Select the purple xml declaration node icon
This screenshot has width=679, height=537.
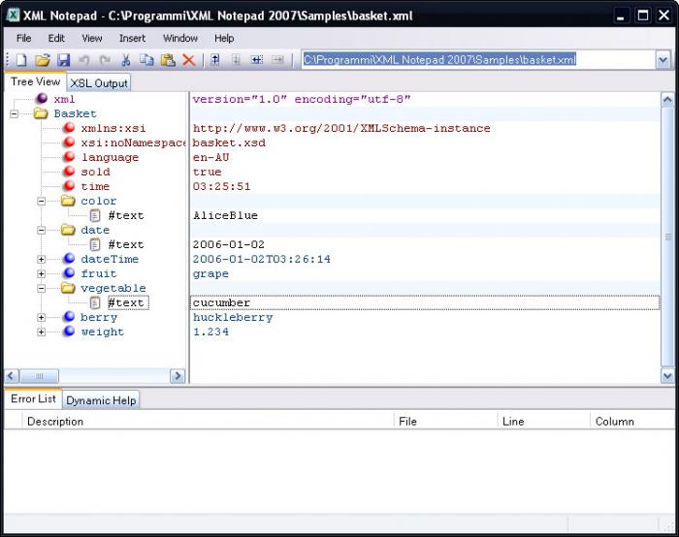pyautogui.click(x=42, y=99)
